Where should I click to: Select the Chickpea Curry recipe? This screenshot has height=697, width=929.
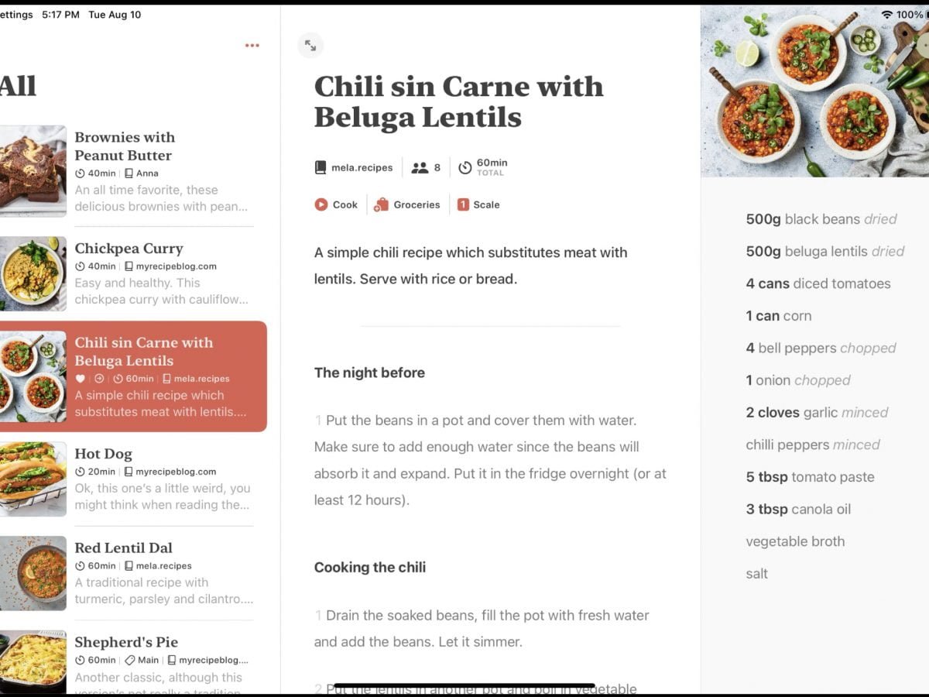pyautogui.click(x=129, y=249)
